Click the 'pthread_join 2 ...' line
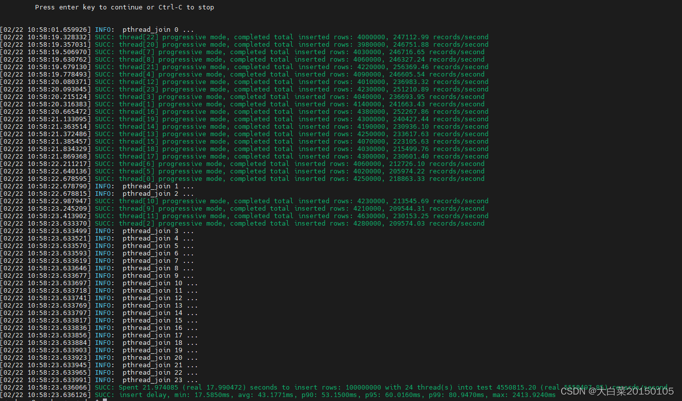The width and height of the screenshot is (682, 401). (97, 194)
